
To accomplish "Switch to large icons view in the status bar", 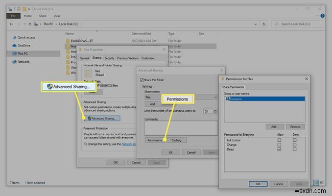I will click(x=321, y=182).
